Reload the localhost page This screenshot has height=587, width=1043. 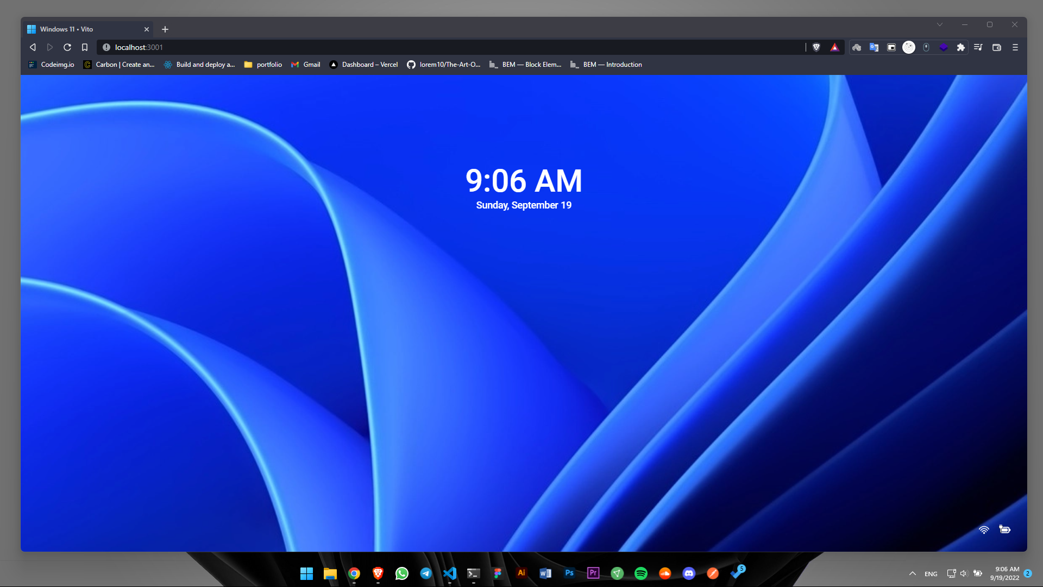pyautogui.click(x=67, y=47)
